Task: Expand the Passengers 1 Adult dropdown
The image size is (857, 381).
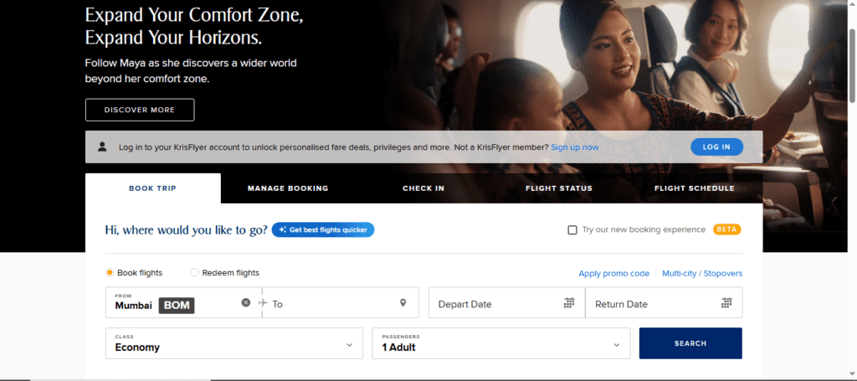Action: (616, 344)
